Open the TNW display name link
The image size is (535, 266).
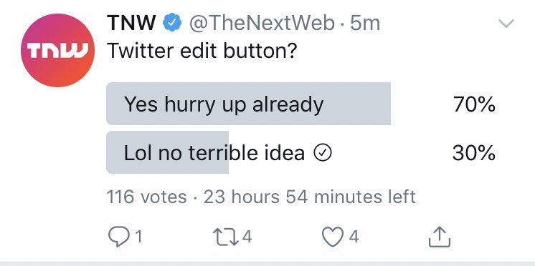(x=131, y=23)
